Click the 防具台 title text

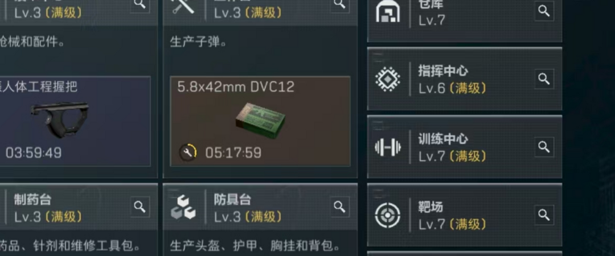[x=232, y=200]
